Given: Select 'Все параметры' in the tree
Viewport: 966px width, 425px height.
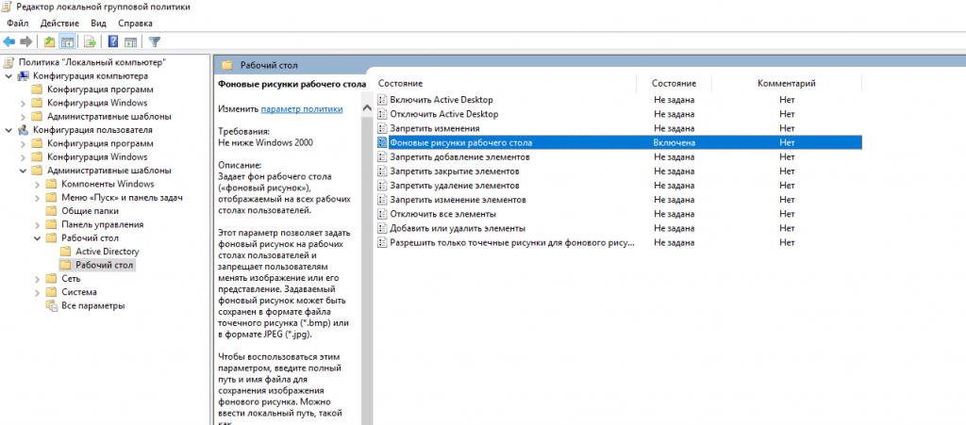Looking at the screenshot, I should pos(92,305).
